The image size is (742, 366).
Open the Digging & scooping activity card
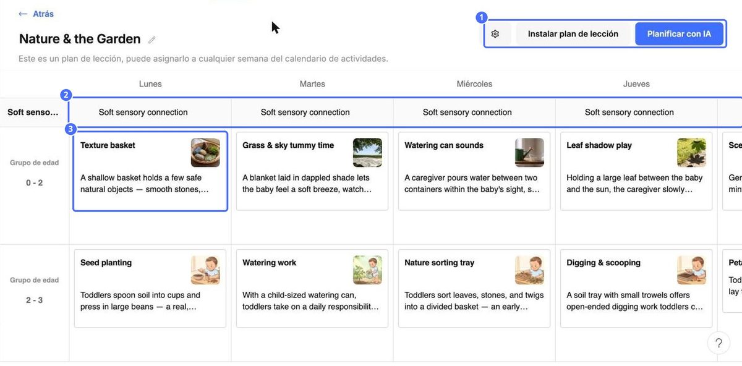click(636, 289)
